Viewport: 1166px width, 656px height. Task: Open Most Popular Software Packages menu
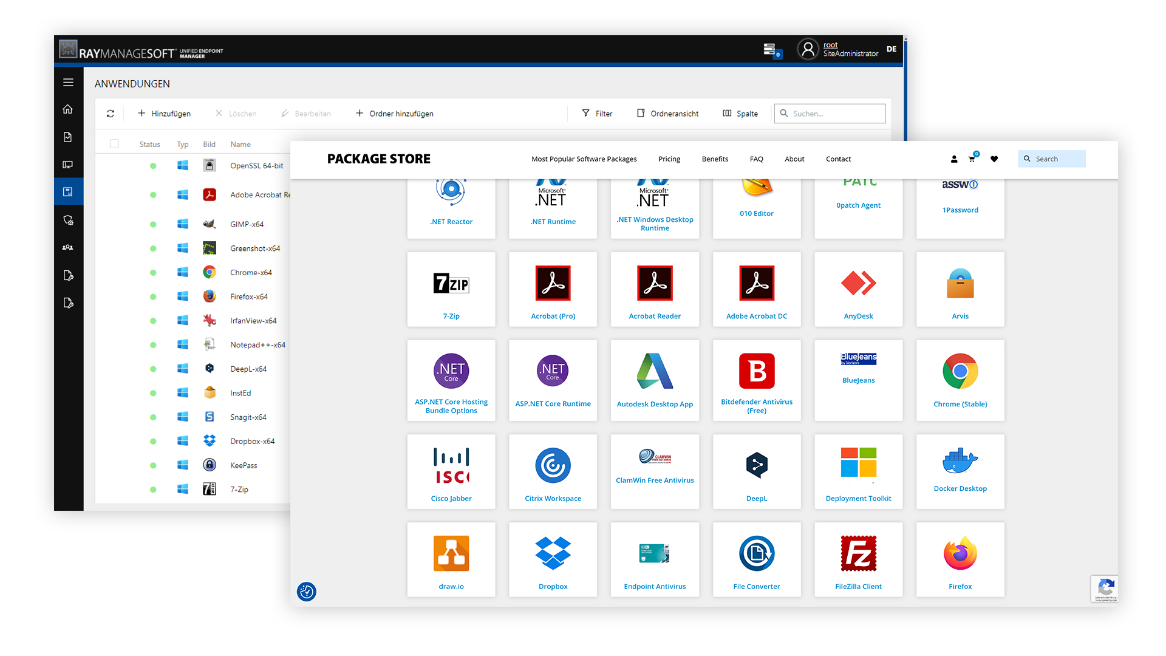coord(584,159)
